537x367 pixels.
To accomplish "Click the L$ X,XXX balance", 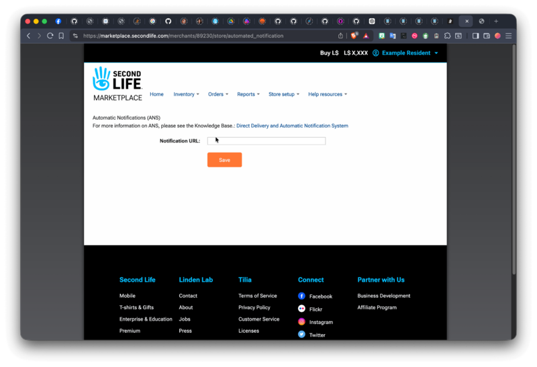I will pyautogui.click(x=356, y=53).
